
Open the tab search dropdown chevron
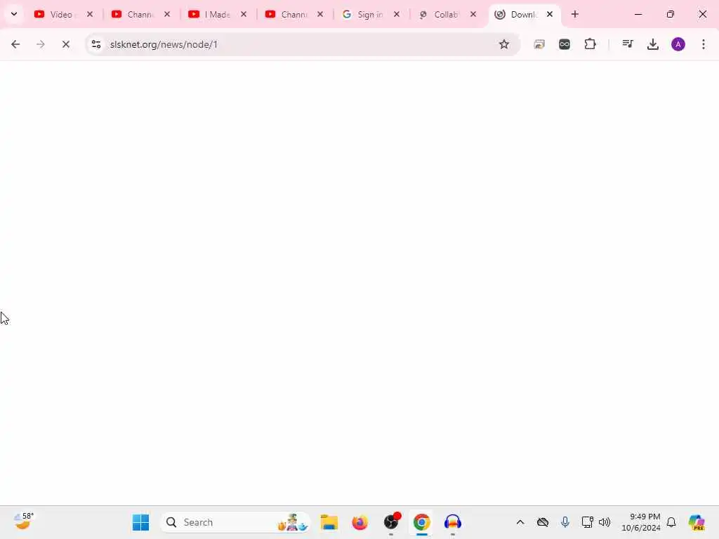(14, 14)
